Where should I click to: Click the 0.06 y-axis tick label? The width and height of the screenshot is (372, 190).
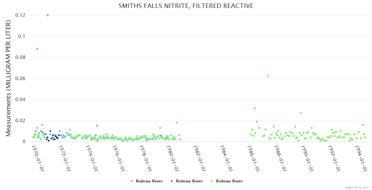[x=21, y=79]
